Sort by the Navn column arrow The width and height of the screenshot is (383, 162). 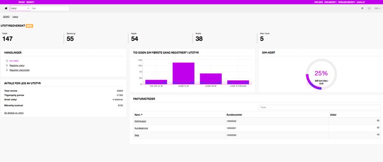click(142, 114)
